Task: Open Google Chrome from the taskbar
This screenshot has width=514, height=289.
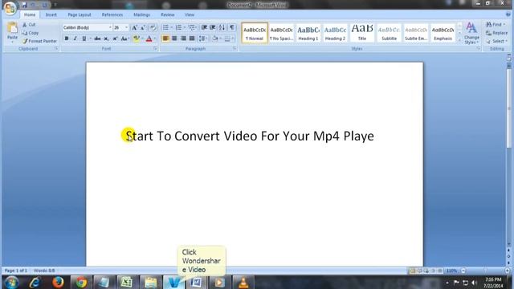Action: pyautogui.click(x=81, y=282)
